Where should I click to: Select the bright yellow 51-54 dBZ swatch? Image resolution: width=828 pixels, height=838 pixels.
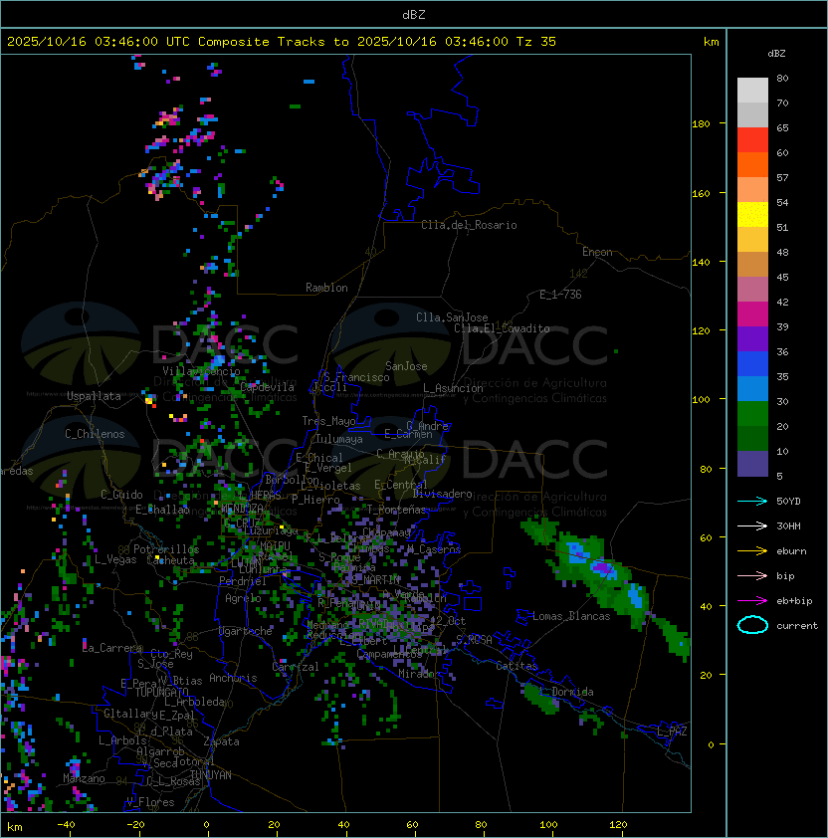(752, 215)
